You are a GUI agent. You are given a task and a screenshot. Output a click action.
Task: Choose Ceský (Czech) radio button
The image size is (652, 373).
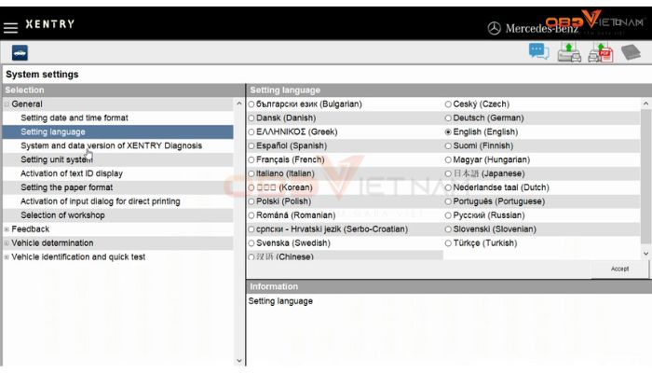tap(448, 104)
